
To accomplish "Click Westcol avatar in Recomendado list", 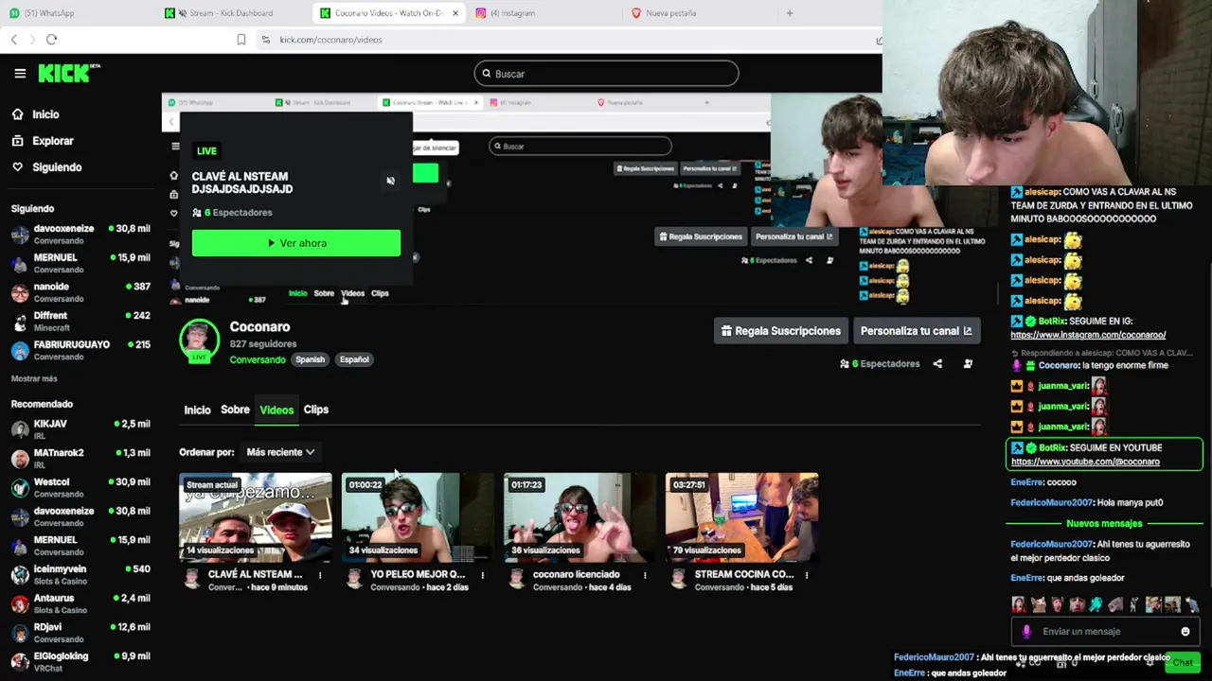I will coord(20,487).
